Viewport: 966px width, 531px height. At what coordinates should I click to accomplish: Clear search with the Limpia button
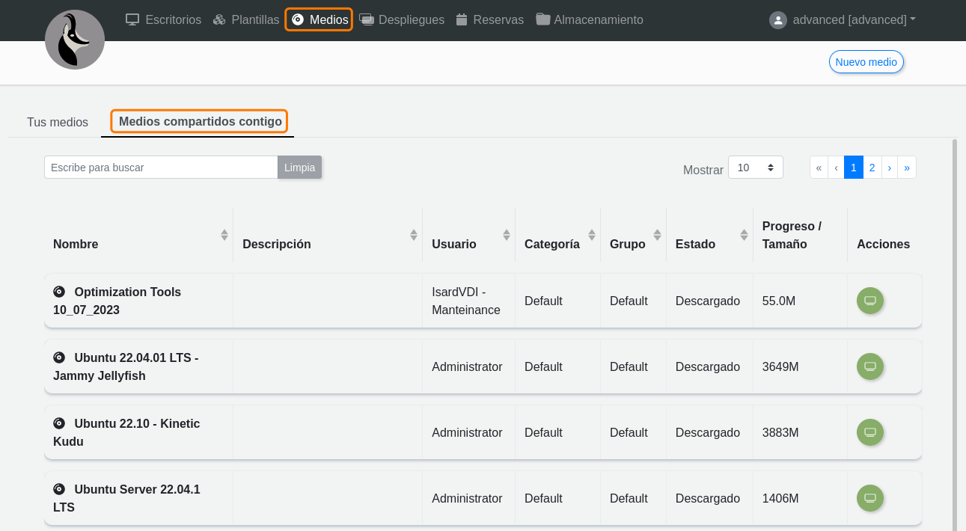point(299,168)
